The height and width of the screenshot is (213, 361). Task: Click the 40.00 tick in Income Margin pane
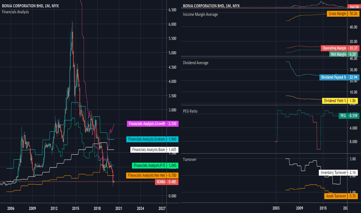pos(353,27)
